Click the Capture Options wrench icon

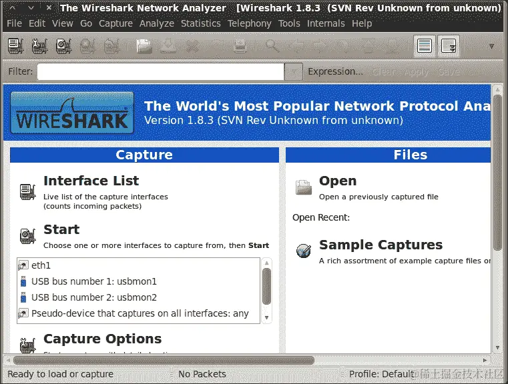pyautogui.click(x=27, y=345)
